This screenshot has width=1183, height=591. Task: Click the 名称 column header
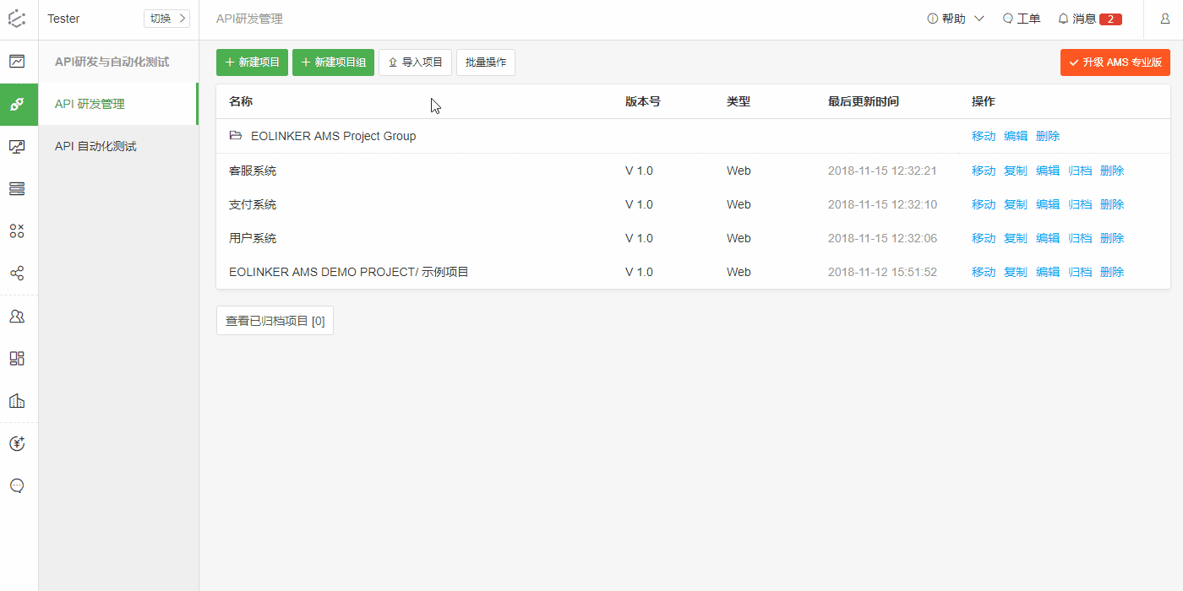[x=241, y=101]
